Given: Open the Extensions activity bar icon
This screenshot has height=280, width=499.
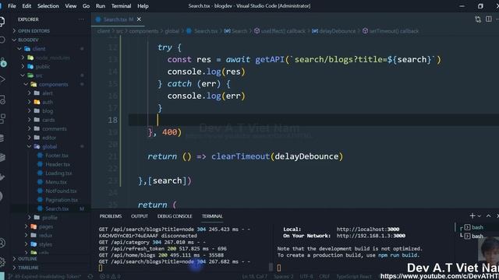Looking at the screenshot, I should point(2,118).
